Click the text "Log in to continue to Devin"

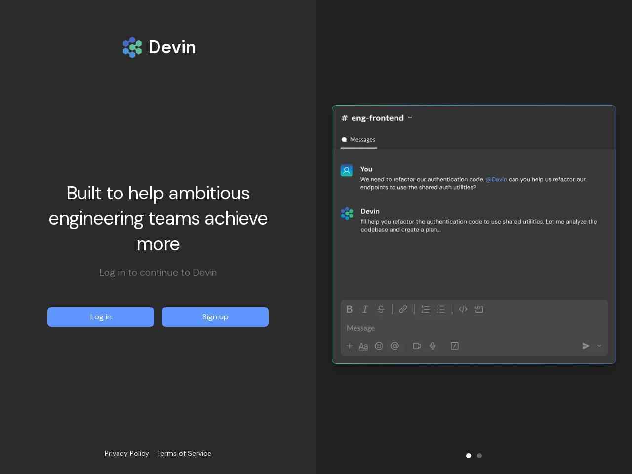pyautogui.click(x=158, y=272)
